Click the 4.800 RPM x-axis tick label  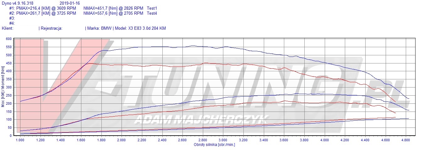click(405, 140)
